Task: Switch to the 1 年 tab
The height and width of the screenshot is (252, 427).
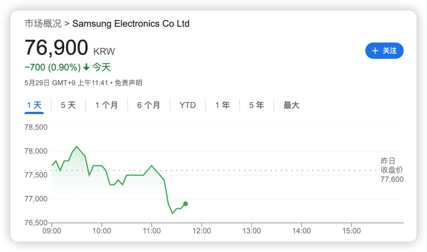Action: click(x=222, y=105)
